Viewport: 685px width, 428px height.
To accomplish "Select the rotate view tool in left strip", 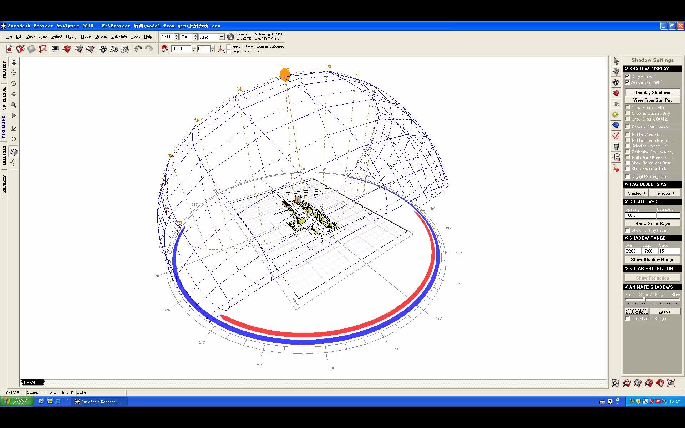I will coord(14,83).
